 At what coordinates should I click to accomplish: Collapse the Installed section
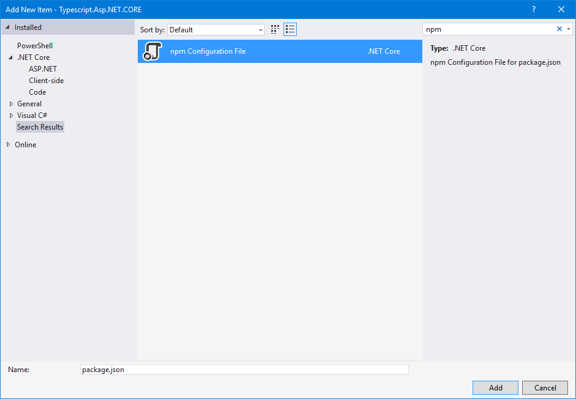point(7,27)
